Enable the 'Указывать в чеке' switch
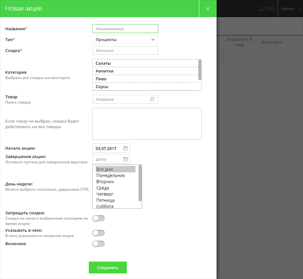The height and width of the screenshot is (279, 303). click(x=99, y=233)
